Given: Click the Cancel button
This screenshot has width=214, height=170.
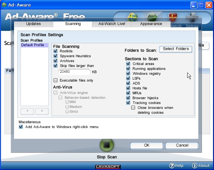Looking at the screenshot, I should click(x=182, y=146).
